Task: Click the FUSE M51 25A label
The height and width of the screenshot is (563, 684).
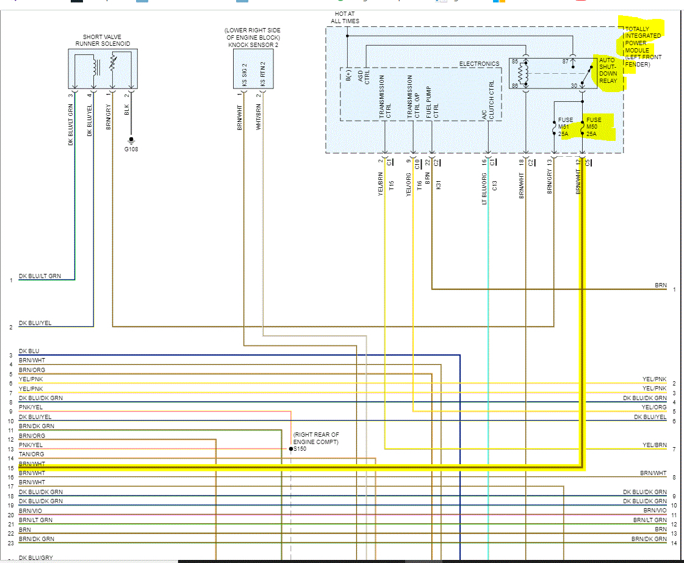Action: click(566, 126)
